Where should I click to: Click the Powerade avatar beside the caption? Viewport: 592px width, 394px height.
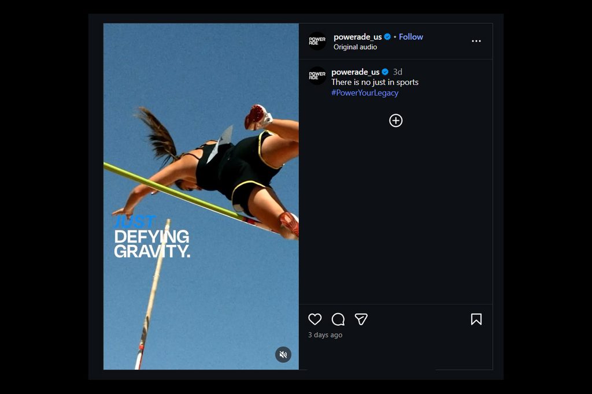point(317,76)
